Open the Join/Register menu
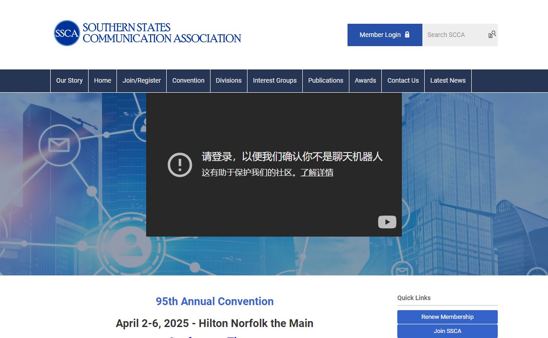The image size is (548, 338). (x=142, y=81)
